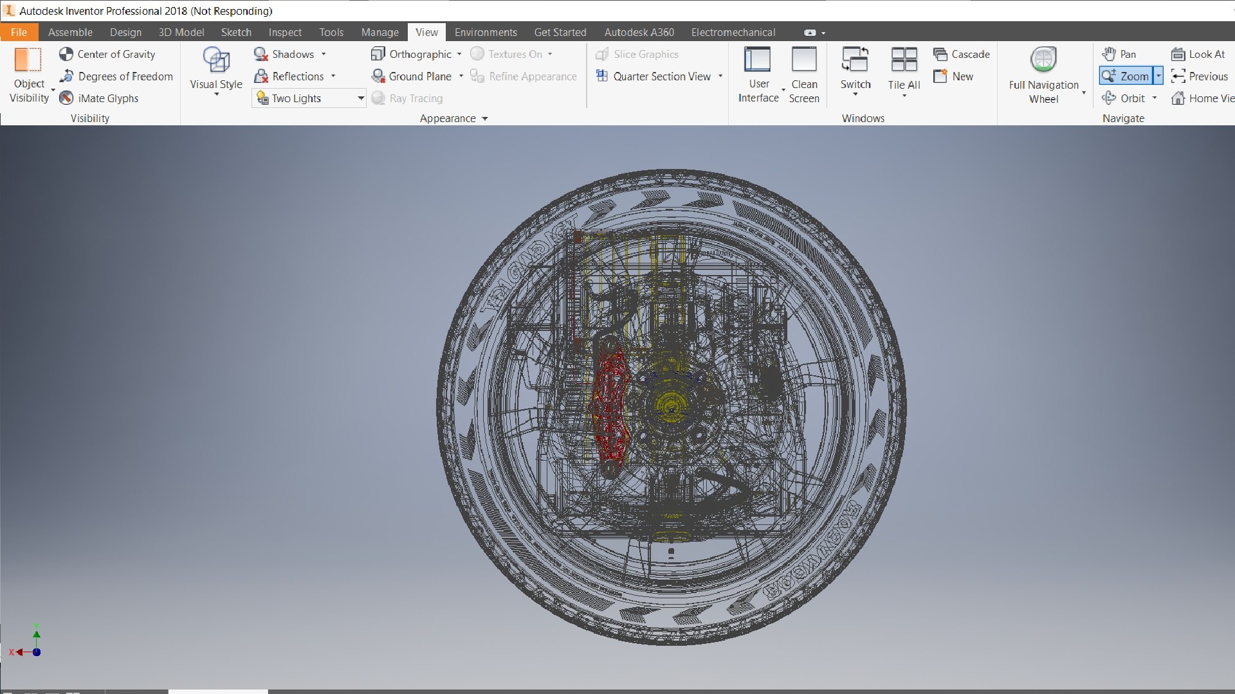This screenshot has height=694, width=1235.
Task: Click the Home View icon
Action: click(1178, 98)
